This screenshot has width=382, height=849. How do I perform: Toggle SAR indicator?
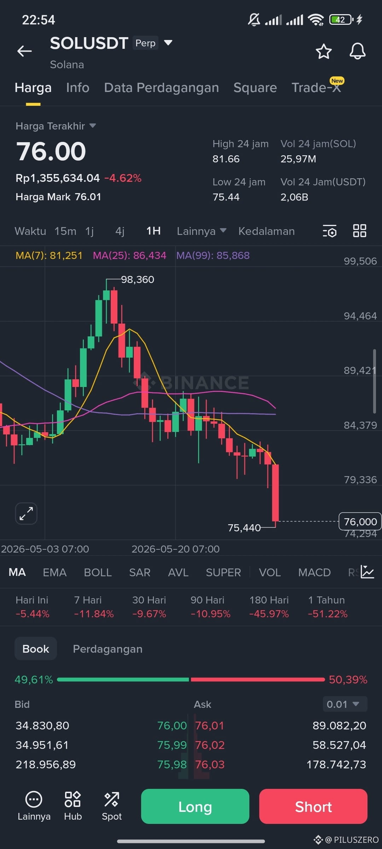(140, 572)
